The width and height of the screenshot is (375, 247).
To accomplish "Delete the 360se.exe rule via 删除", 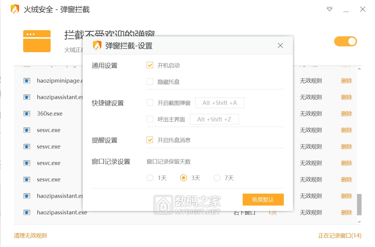I will tap(347, 114).
